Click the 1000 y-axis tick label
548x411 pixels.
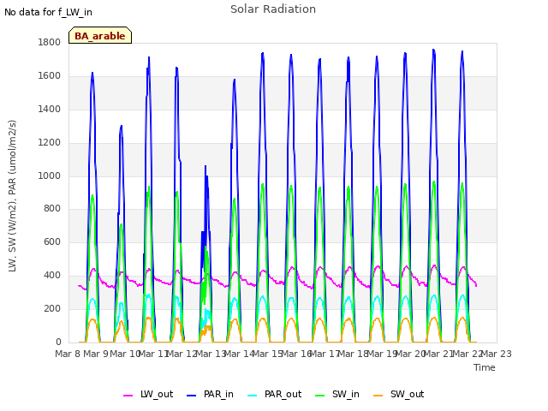[x=50, y=176]
